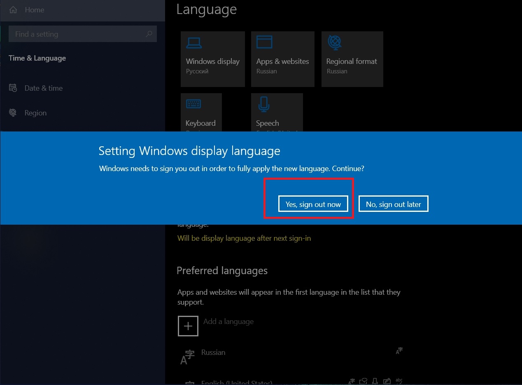Click the keyboard icon on Keyboard tile
Screen dimensions: 522x385
tap(193, 103)
